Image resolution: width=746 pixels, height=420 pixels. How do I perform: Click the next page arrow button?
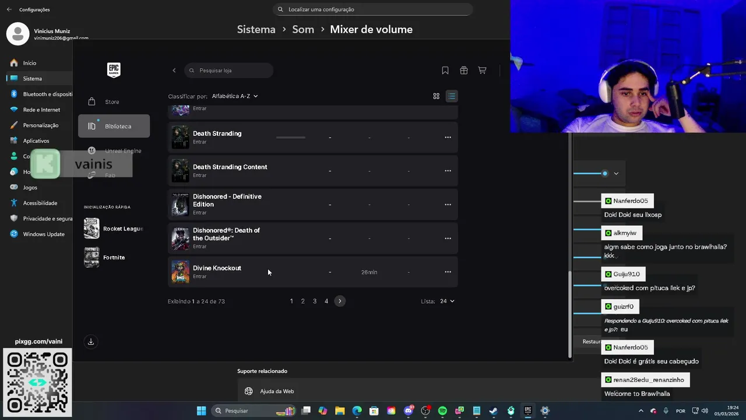pos(340,301)
